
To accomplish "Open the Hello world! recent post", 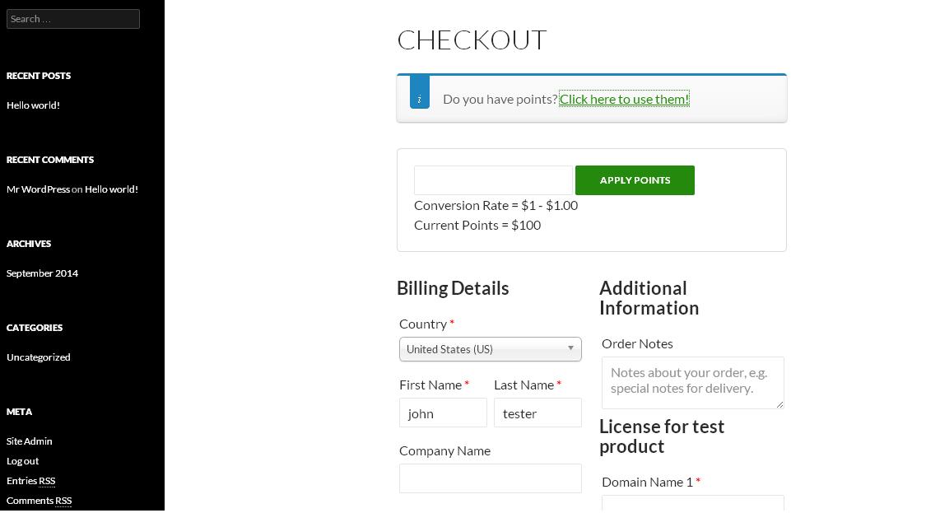I will point(33,105).
